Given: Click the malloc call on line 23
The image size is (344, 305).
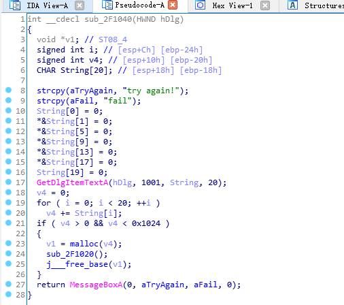Looking at the screenshot, I should coord(84,244).
